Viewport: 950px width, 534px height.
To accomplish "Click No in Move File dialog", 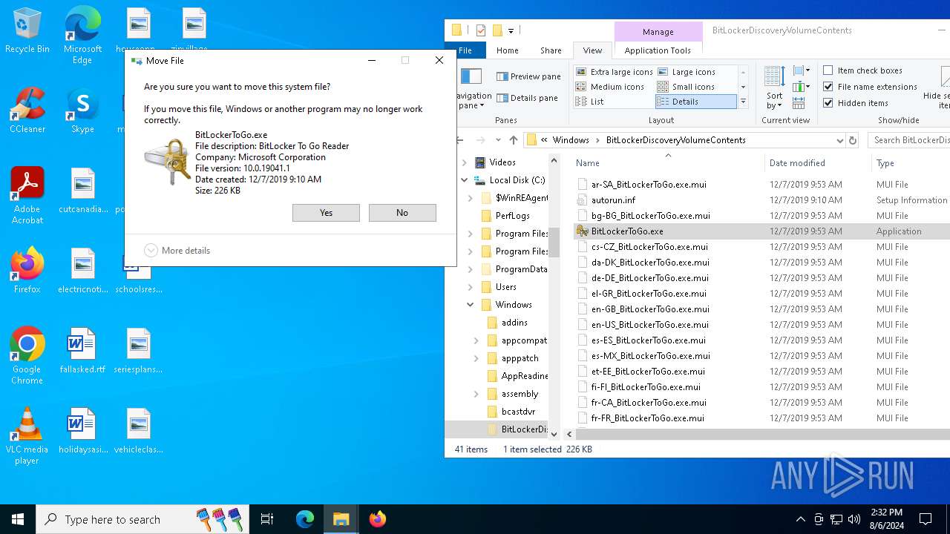I will click(402, 213).
